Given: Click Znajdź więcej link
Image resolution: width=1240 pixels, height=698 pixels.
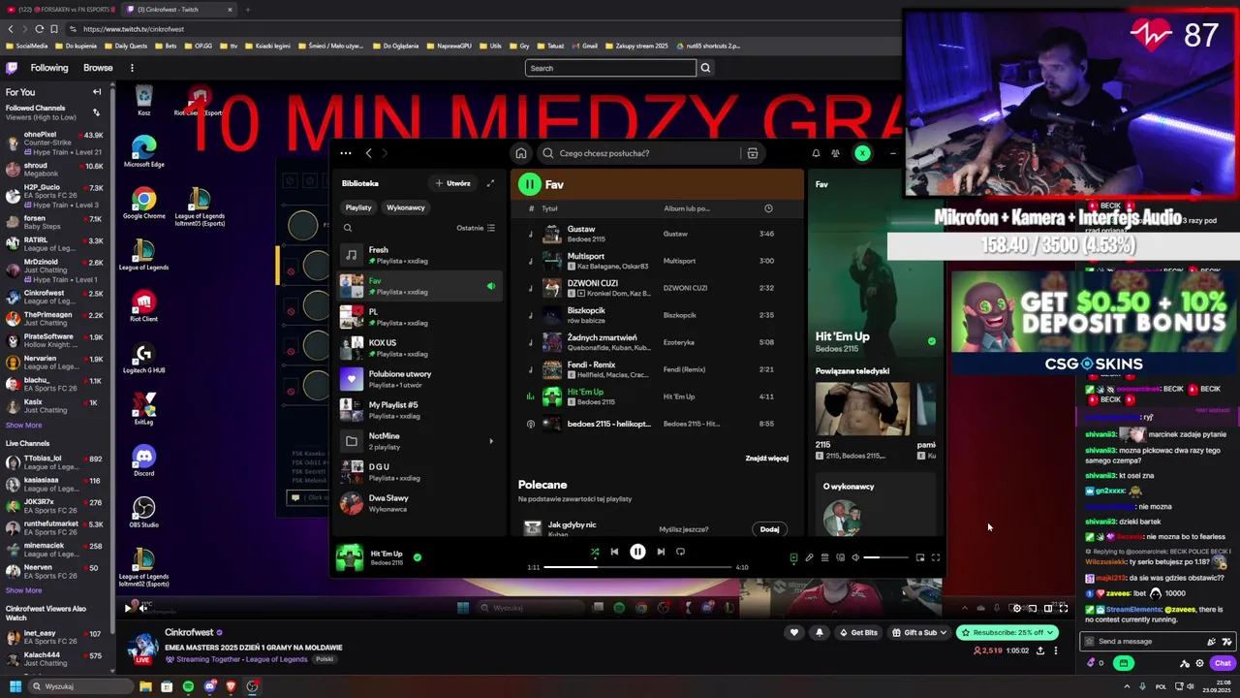Looking at the screenshot, I should (x=766, y=459).
